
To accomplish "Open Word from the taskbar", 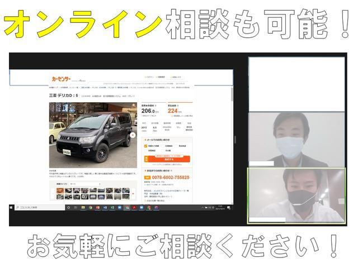I will [104, 207].
